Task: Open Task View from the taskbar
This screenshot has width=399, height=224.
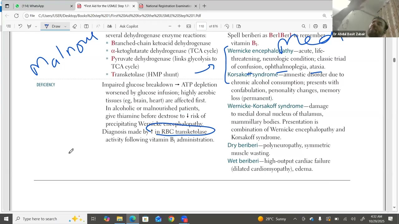Action: [93, 219]
